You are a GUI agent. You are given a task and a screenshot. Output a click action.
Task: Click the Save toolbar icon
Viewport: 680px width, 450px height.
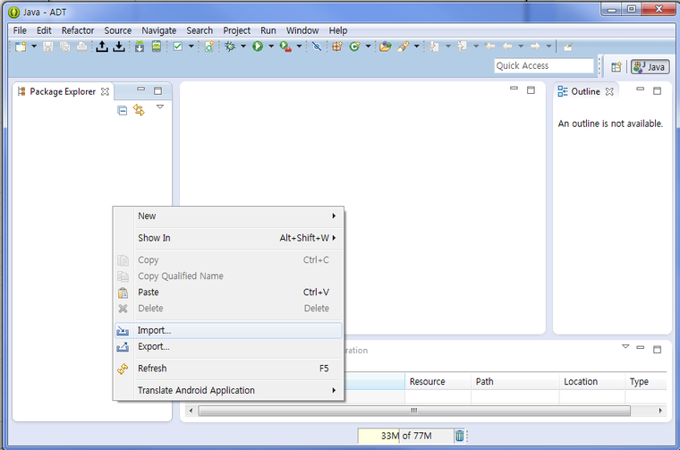point(48,47)
